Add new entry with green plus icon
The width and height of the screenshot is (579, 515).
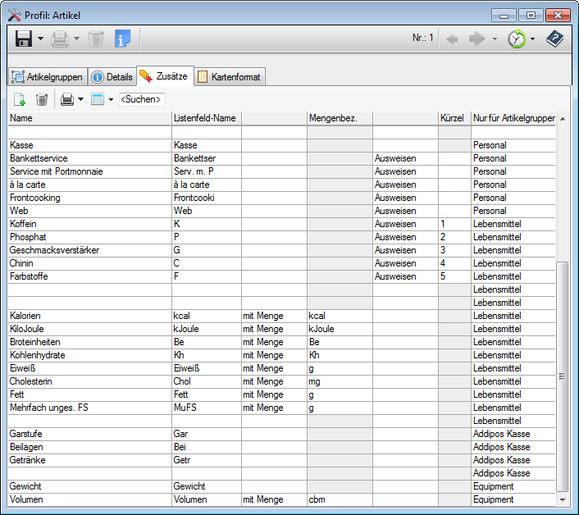click(x=19, y=99)
